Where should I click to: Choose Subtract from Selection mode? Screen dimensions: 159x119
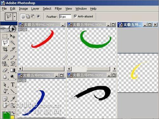point(33,16)
